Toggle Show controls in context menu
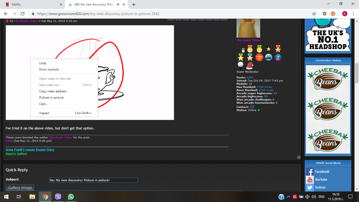Image resolution: width=359 pixels, height=202 pixels. [49, 69]
